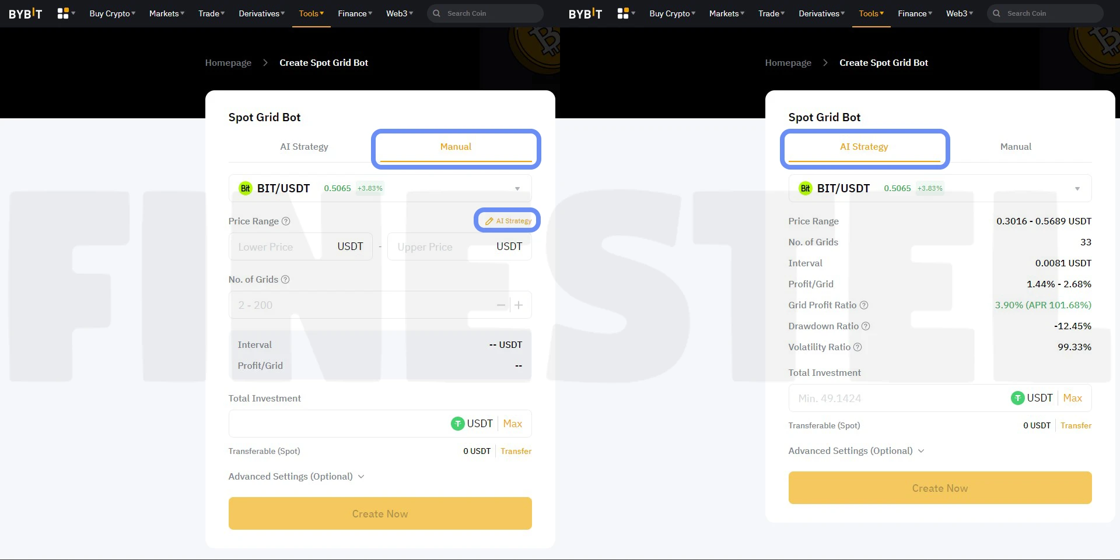Screen dimensions: 1120x560
Task: Click Price Range help icon in Manual panel
Action: click(286, 221)
